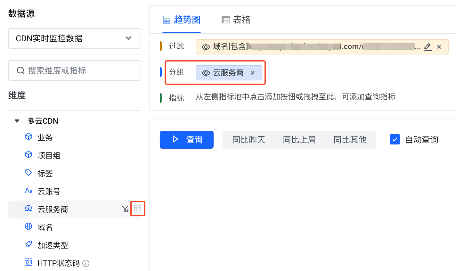The height and width of the screenshot is (271, 456).
Task: Select the HTTP状态码 dimension
Action: point(59,263)
